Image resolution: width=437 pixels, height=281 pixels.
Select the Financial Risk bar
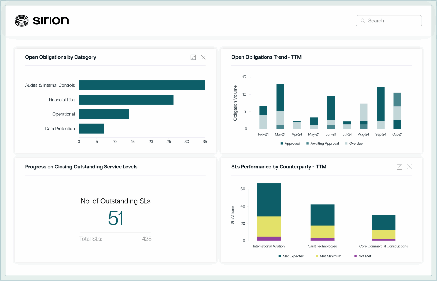[x=126, y=100]
